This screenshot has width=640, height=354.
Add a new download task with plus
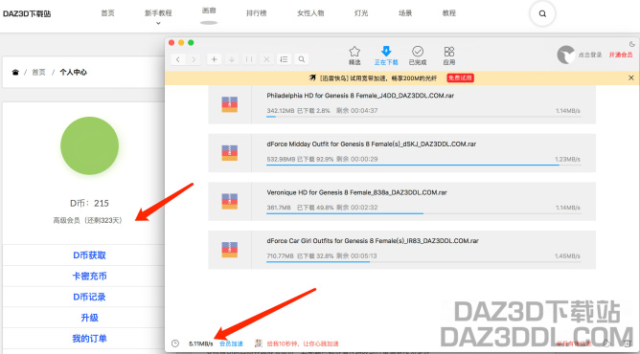pos(214,59)
